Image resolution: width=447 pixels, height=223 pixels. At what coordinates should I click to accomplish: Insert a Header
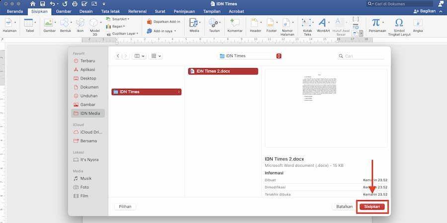pyautogui.click(x=255, y=25)
